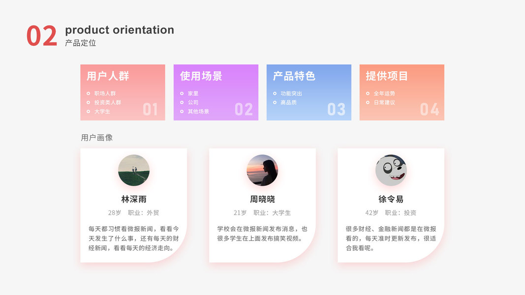Click the 产品特色 card heading
This screenshot has width=525, height=295.
click(294, 76)
